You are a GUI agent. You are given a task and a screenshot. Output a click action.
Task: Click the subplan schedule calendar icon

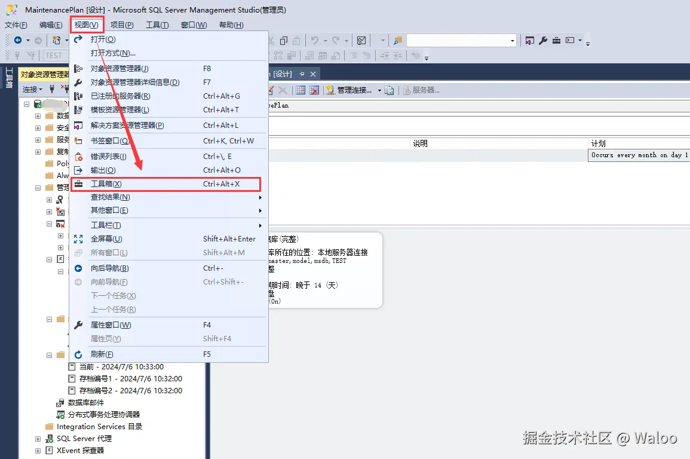(300, 90)
